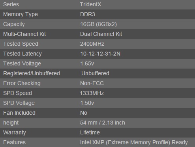Select the 1.50v SPD voltage value
The width and height of the screenshot is (195, 147).
point(87,103)
